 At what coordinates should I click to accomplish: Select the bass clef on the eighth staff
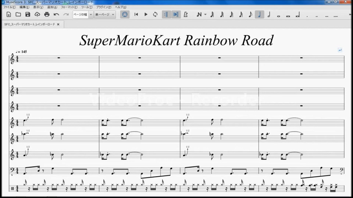point(12,170)
